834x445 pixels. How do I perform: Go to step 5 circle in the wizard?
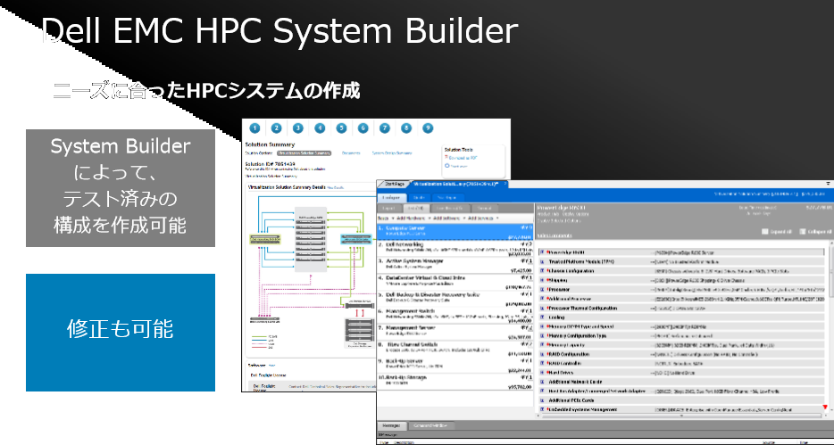pos(341,128)
